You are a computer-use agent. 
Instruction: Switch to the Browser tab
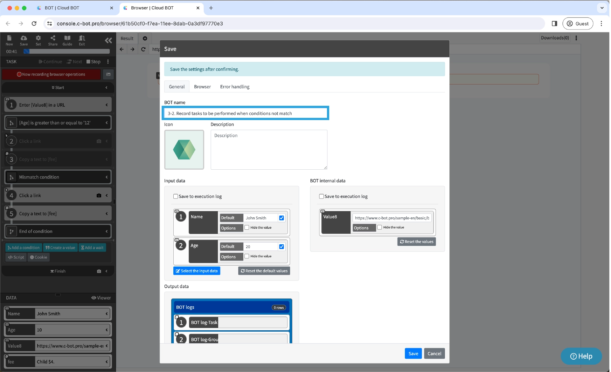(202, 87)
